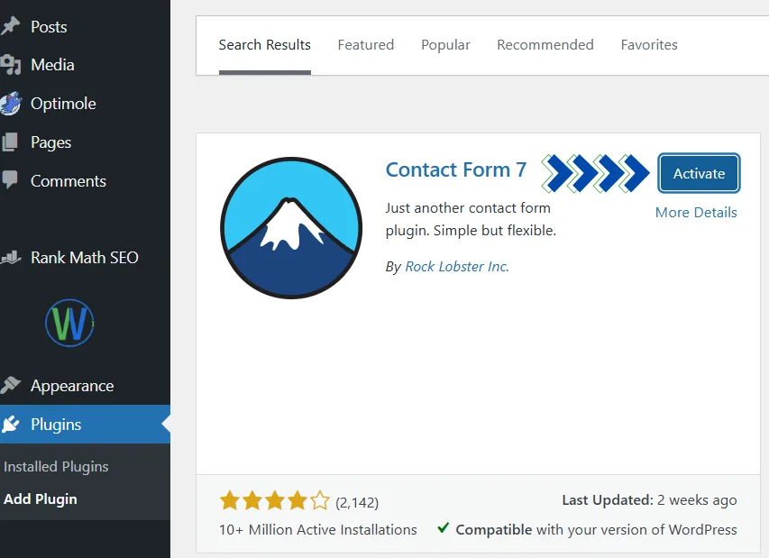The width and height of the screenshot is (769, 558).
Task: Open the Popular plugins tab
Action: pyautogui.click(x=445, y=45)
